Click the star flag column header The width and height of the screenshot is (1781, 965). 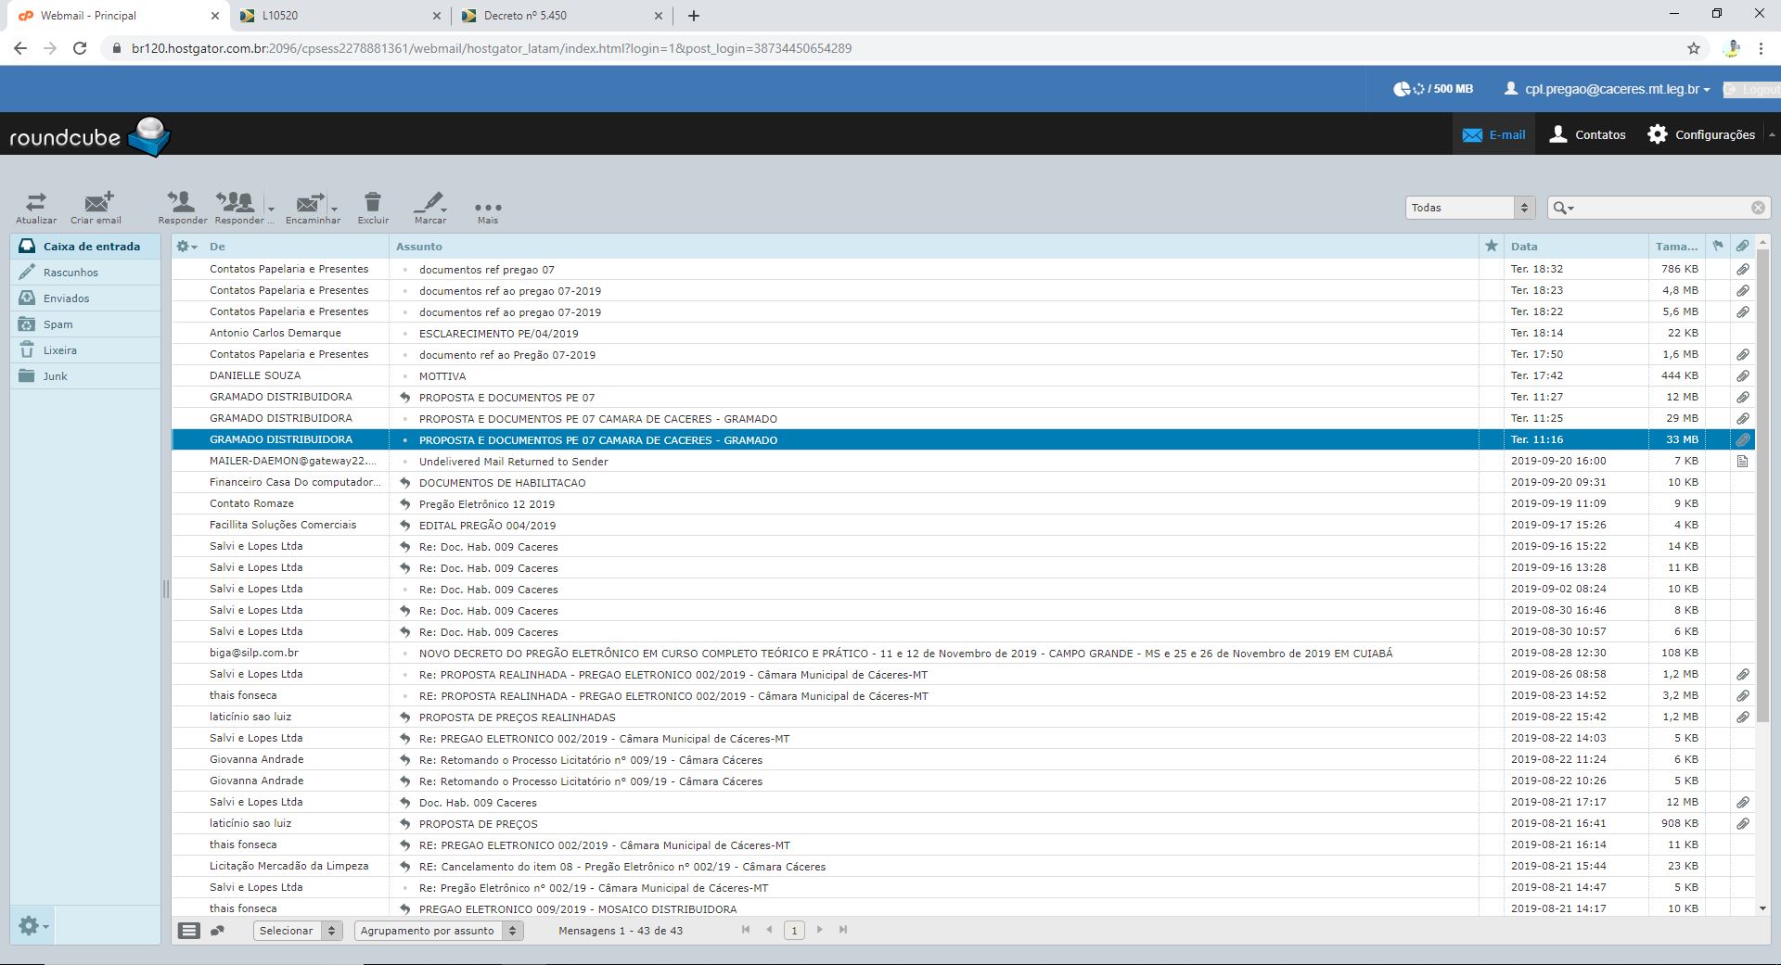[x=1491, y=247]
